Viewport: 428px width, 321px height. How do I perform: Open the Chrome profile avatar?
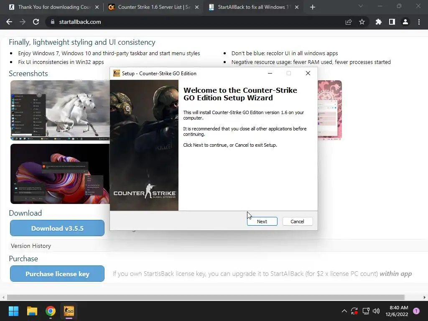pyautogui.click(x=405, y=22)
